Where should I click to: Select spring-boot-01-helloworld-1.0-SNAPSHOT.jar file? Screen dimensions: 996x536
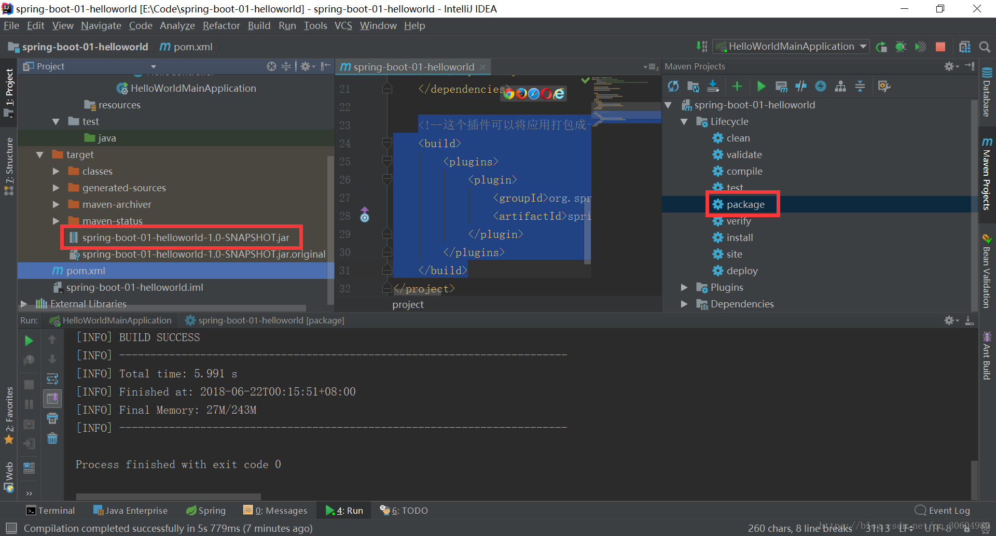(x=186, y=238)
